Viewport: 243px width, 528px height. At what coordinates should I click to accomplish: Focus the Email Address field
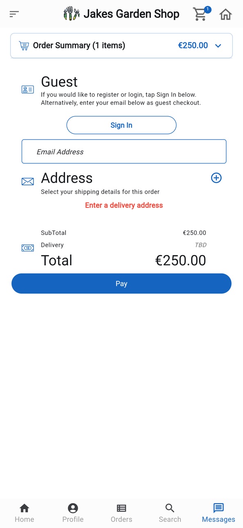click(x=124, y=151)
